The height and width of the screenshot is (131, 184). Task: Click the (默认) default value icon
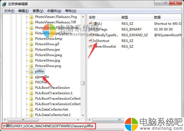90,23
